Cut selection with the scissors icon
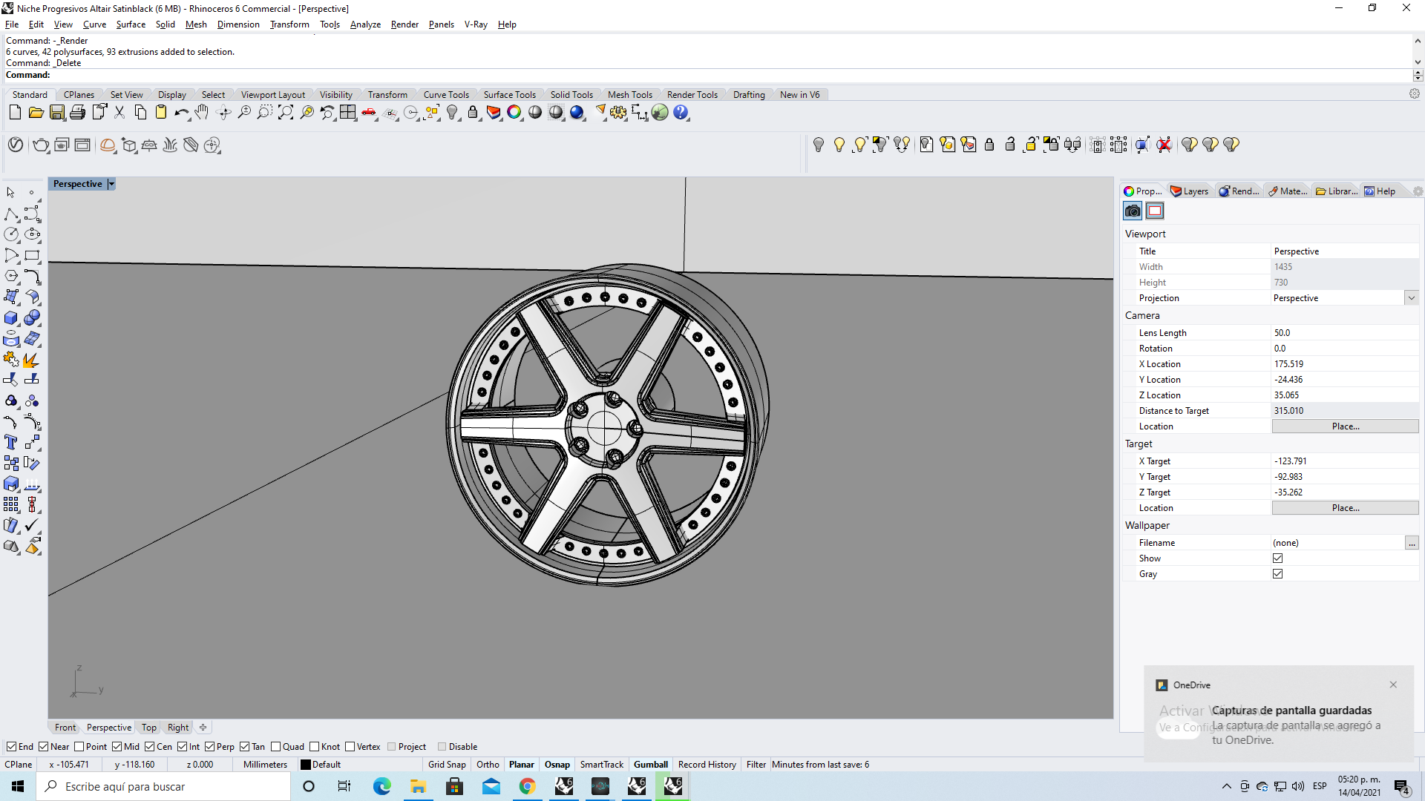 click(x=119, y=113)
